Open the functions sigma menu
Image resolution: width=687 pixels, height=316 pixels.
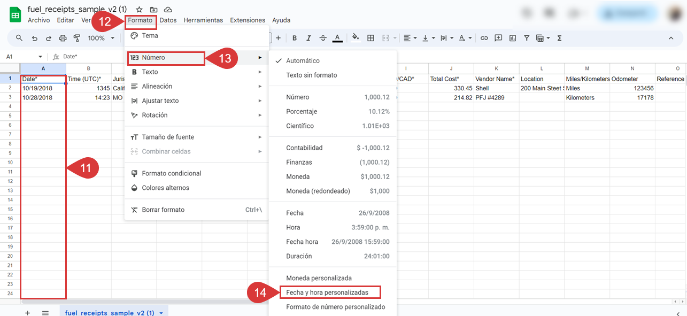(559, 38)
